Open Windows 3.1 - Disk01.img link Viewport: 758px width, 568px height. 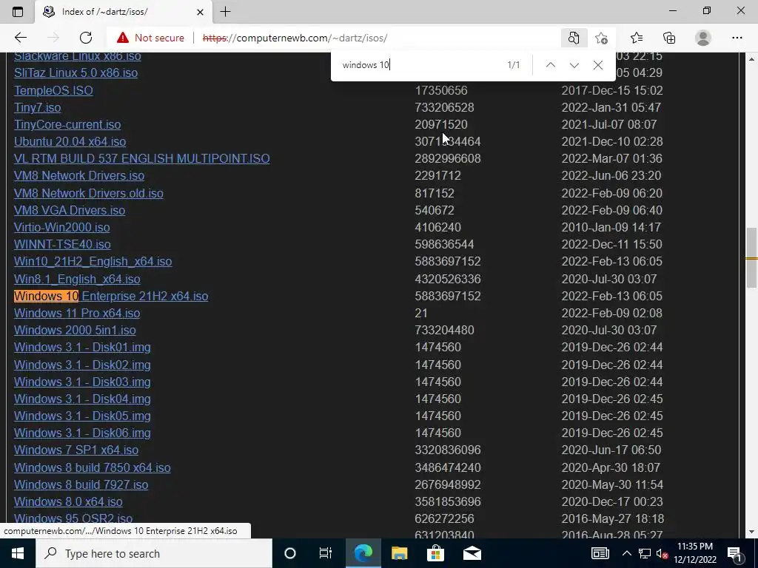pos(82,348)
